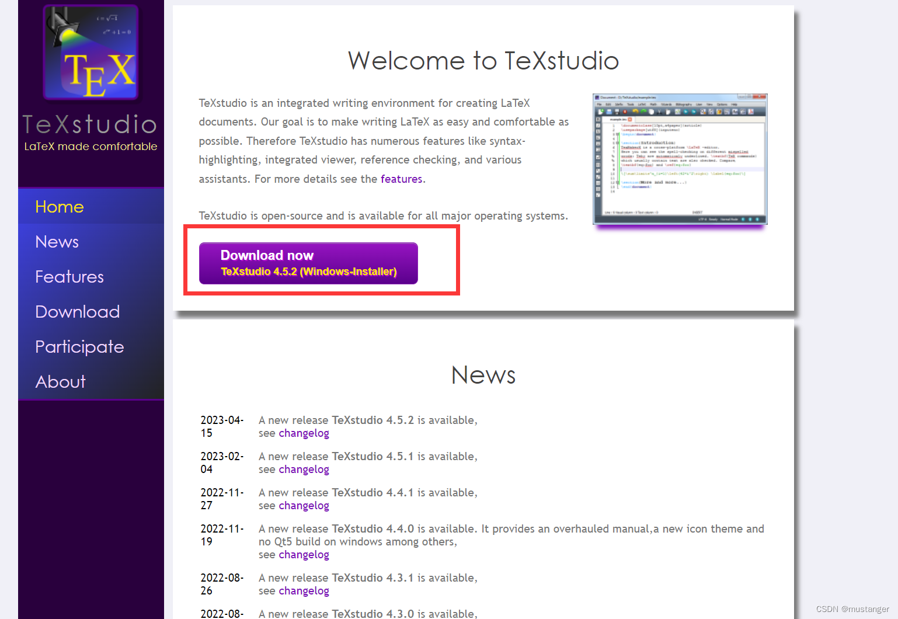Open the News section from the sidebar

coord(57,242)
